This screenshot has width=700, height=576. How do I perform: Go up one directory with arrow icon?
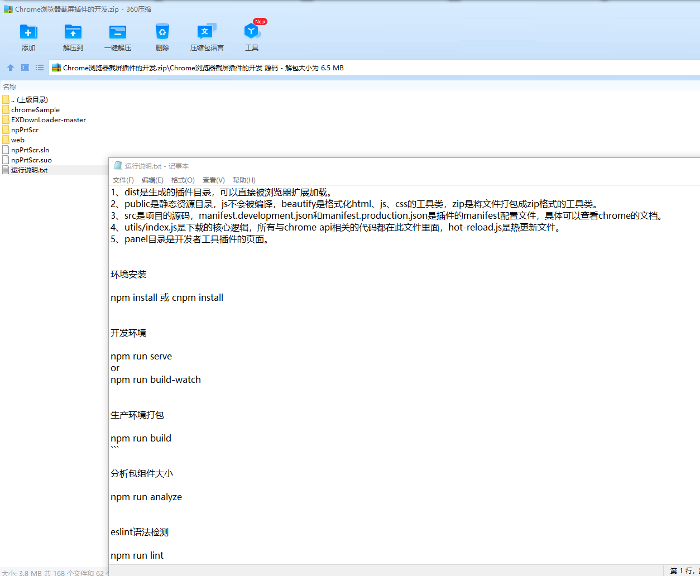tap(11, 68)
